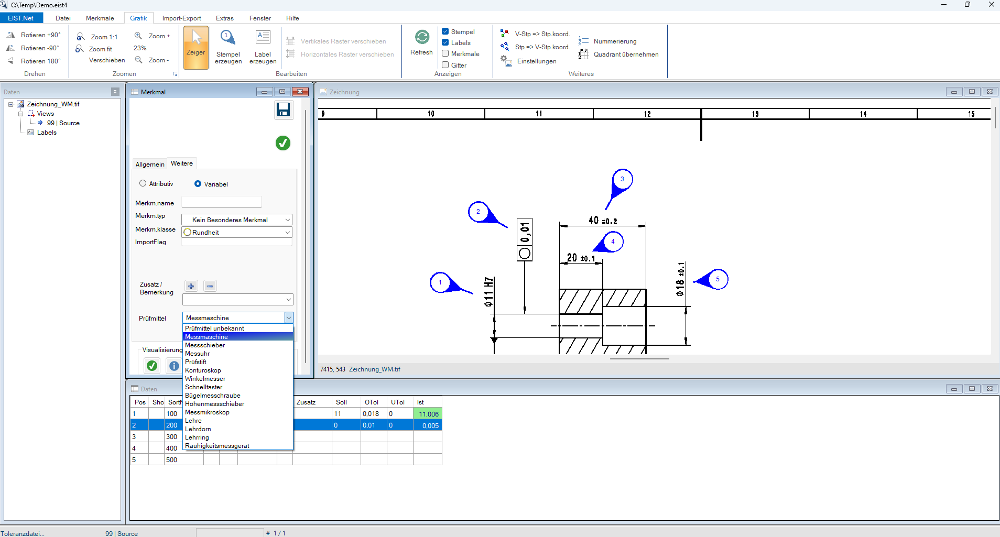Screen dimensions: 1000x537
Task: Click stamp balloon number 1 on drawing
Action: click(x=440, y=282)
